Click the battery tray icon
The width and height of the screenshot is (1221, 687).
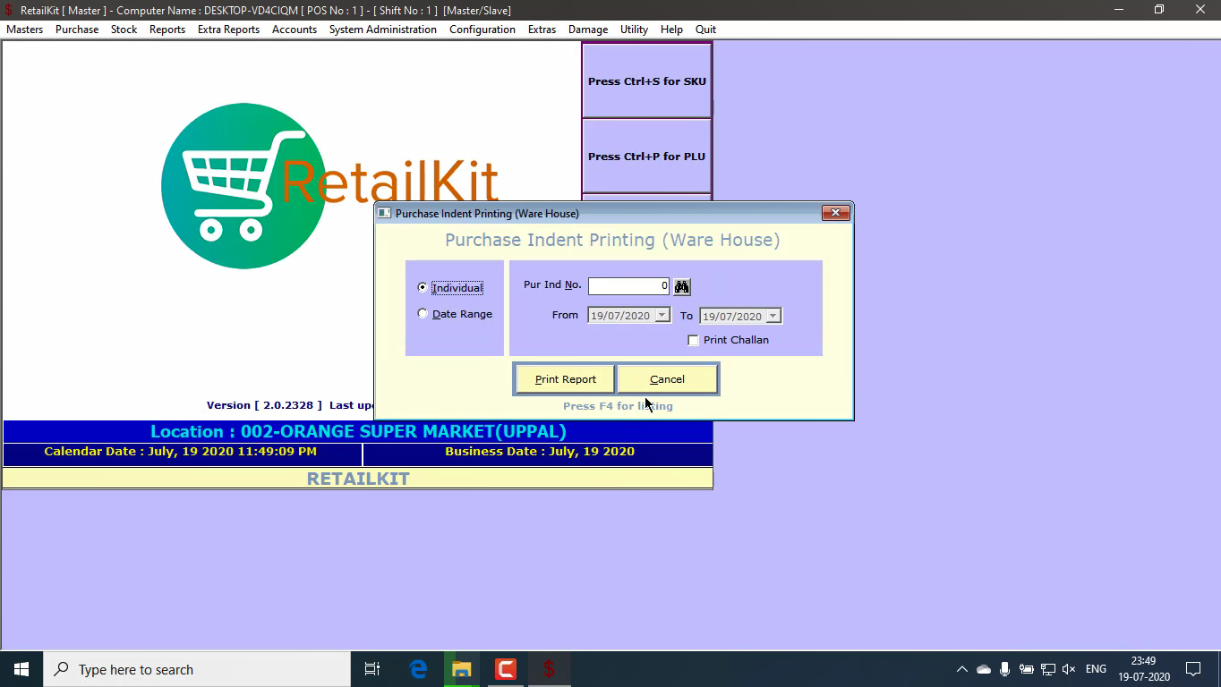tap(1027, 669)
